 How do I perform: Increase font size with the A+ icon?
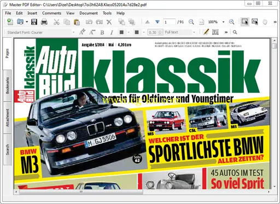(82, 32)
